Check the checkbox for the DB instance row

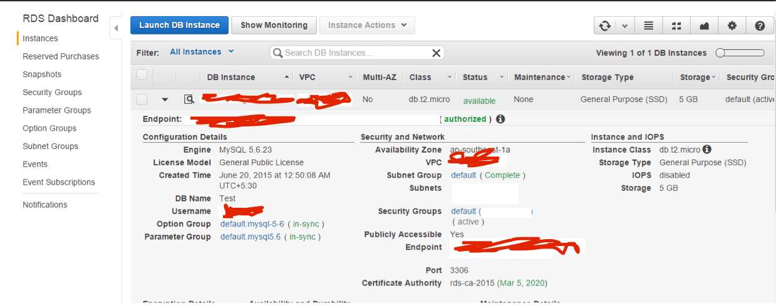[142, 100]
